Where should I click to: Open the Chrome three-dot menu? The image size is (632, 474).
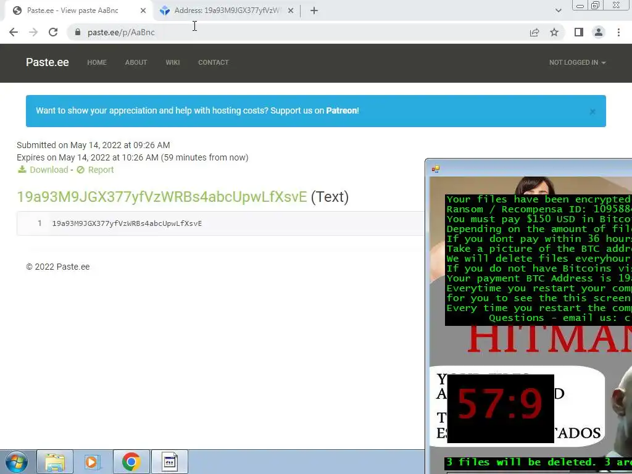618,32
